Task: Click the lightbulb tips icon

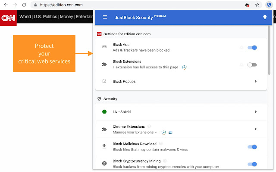Action: [x=265, y=18]
